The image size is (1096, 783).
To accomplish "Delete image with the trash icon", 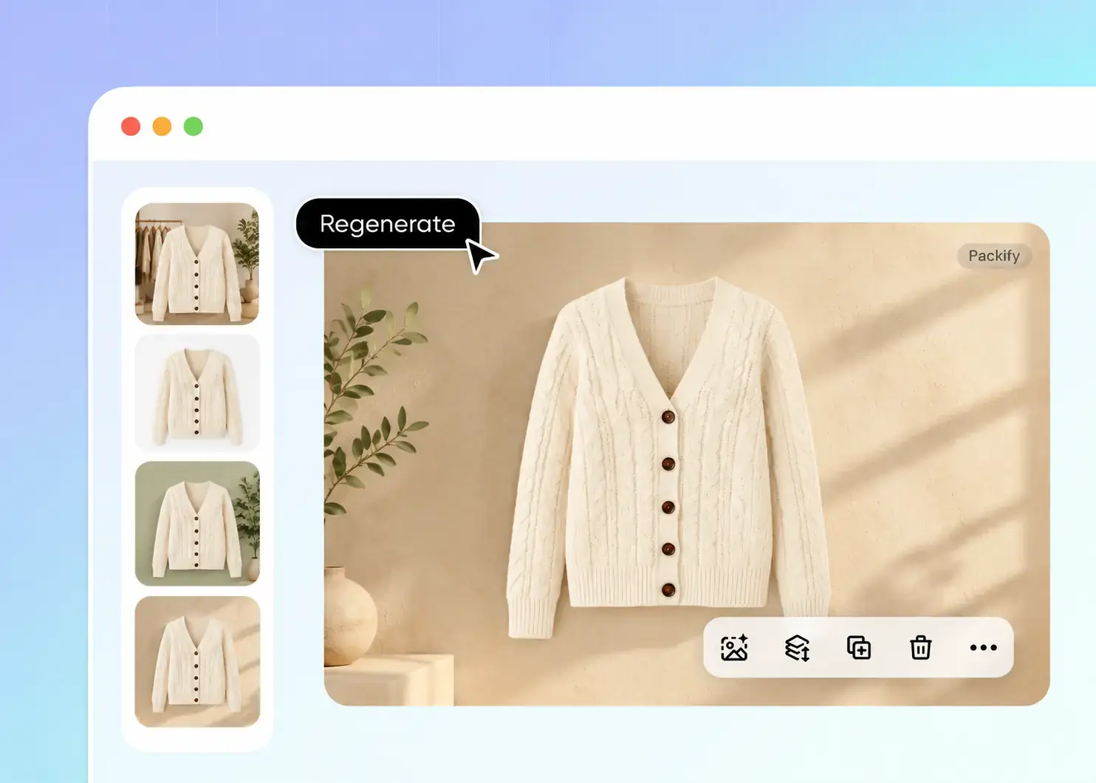I will tap(921, 648).
